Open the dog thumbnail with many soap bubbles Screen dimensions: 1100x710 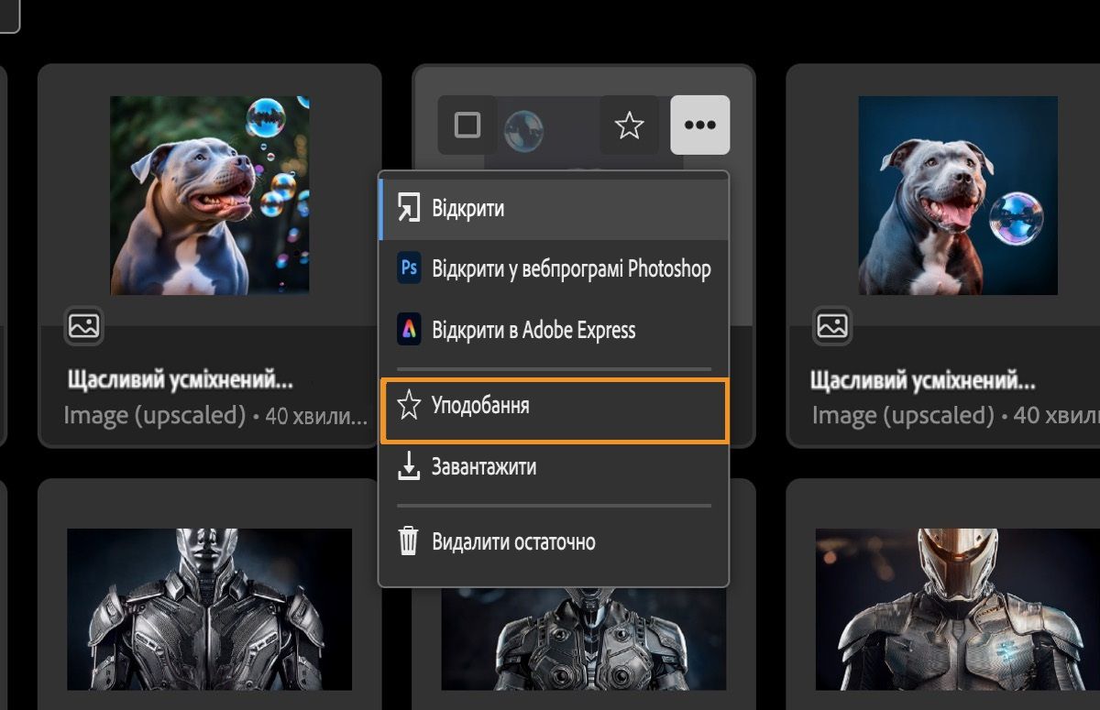[210, 195]
